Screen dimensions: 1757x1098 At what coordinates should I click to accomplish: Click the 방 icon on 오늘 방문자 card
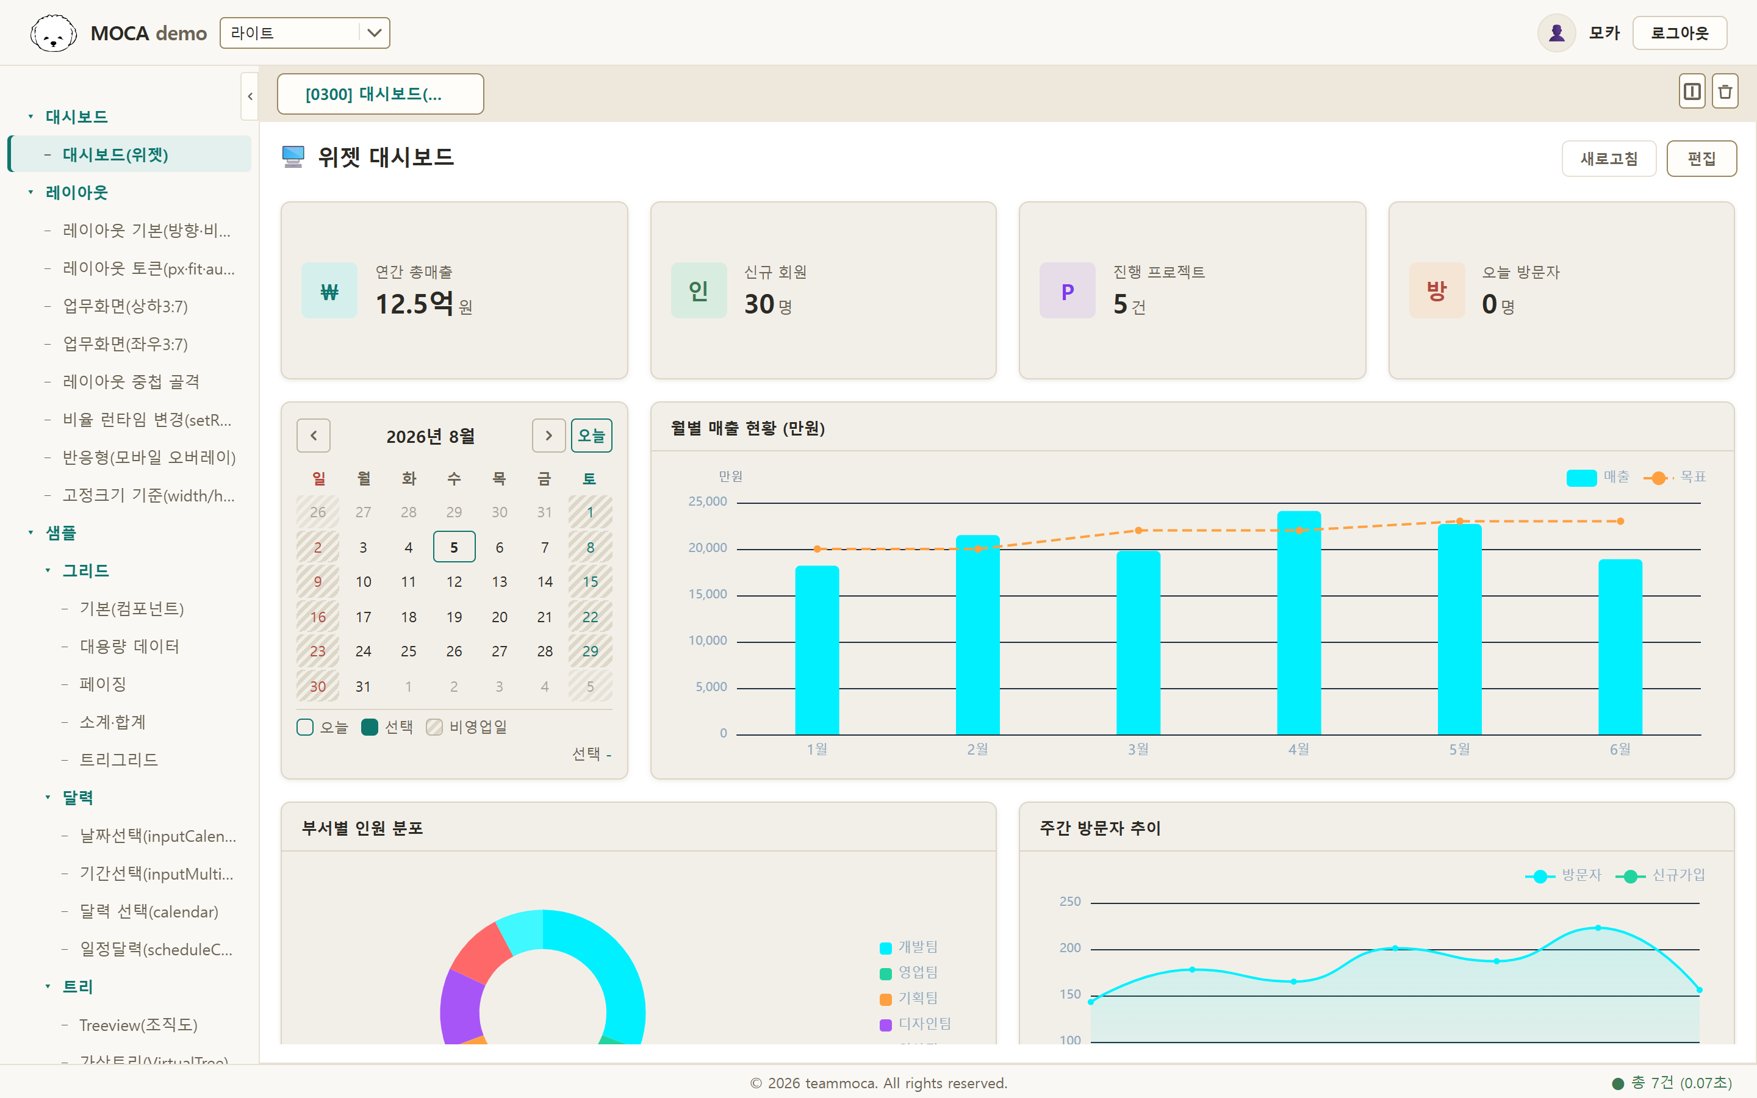click(1437, 290)
